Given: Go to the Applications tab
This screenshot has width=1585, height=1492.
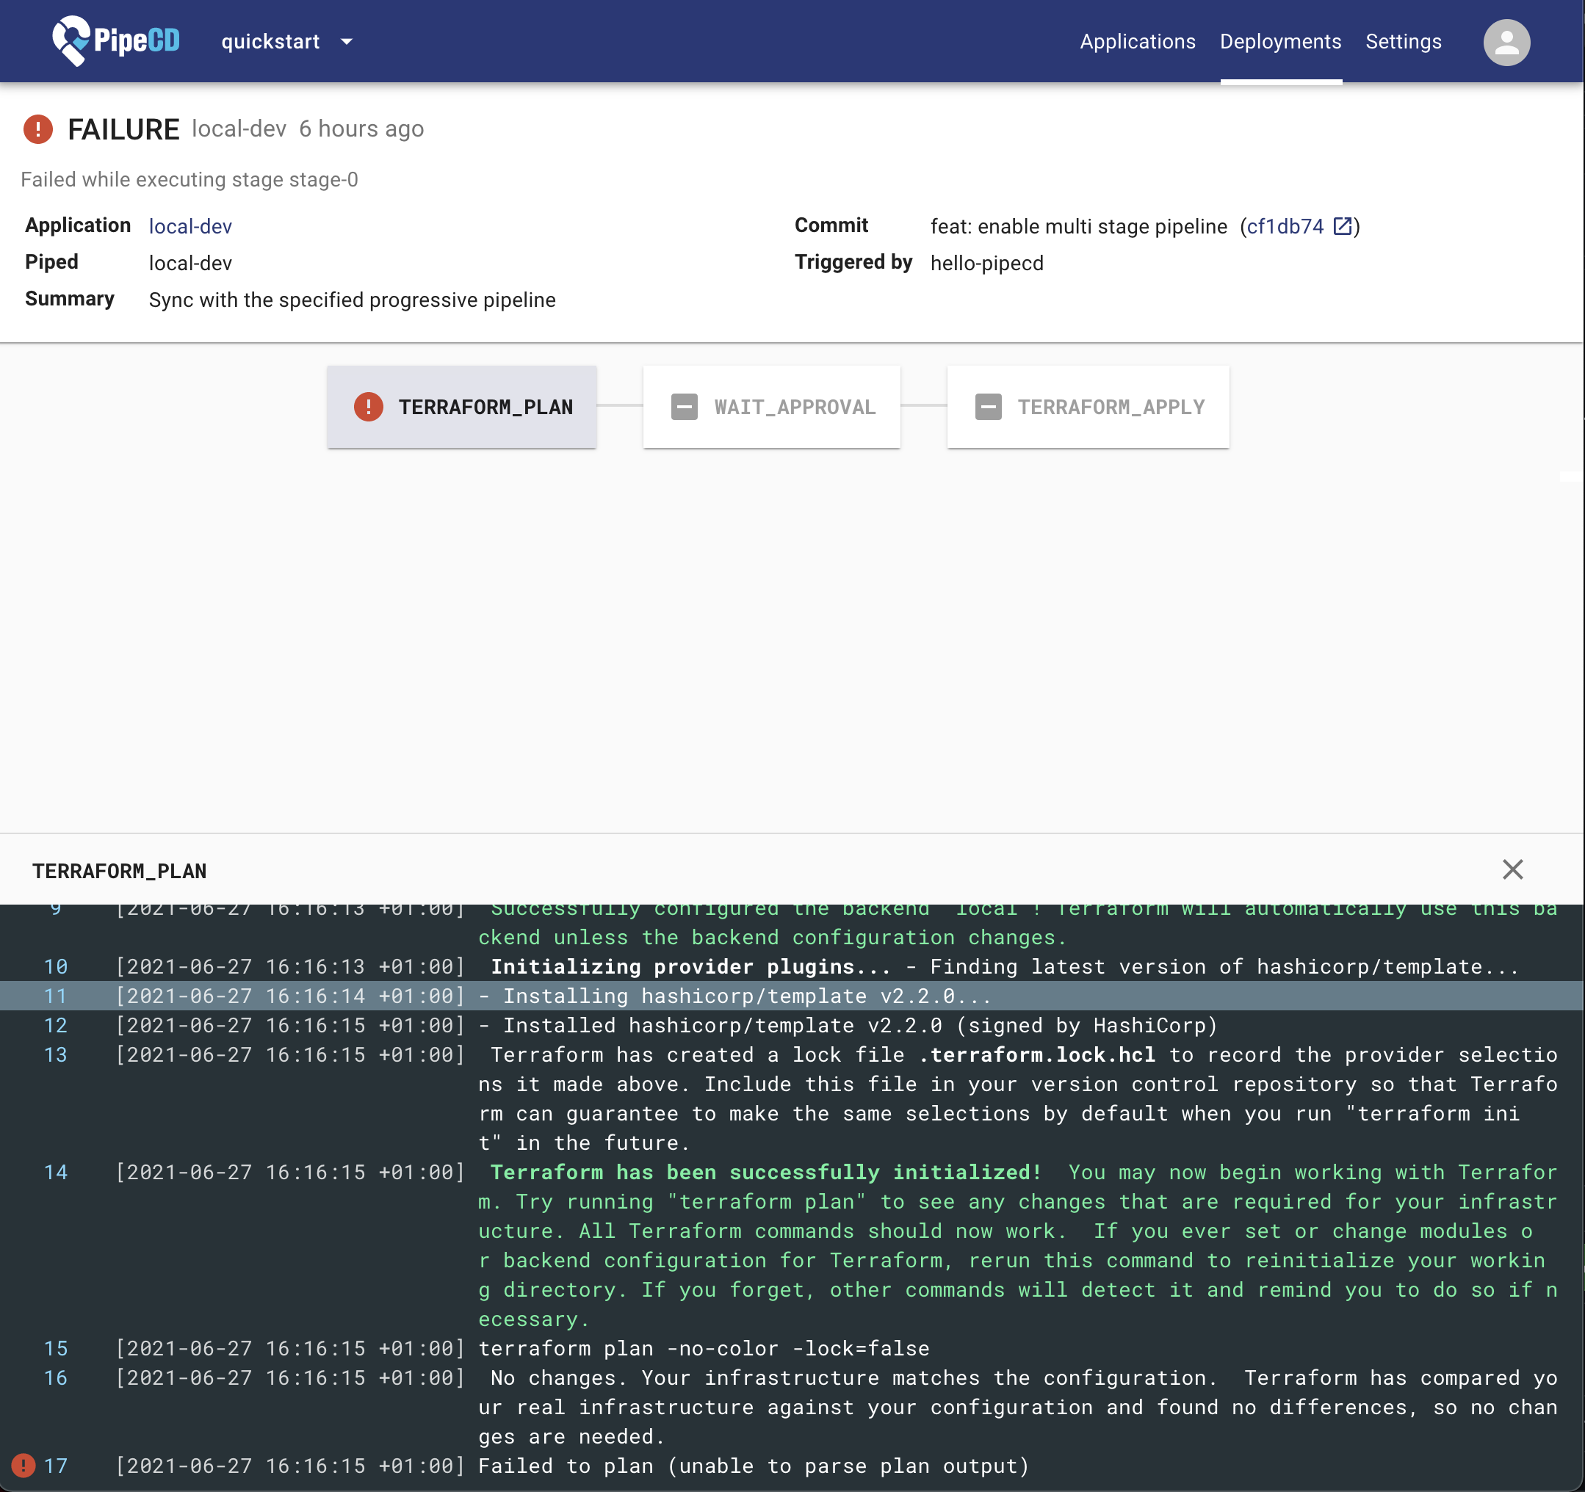Looking at the screenshot, I should 1137,43.
